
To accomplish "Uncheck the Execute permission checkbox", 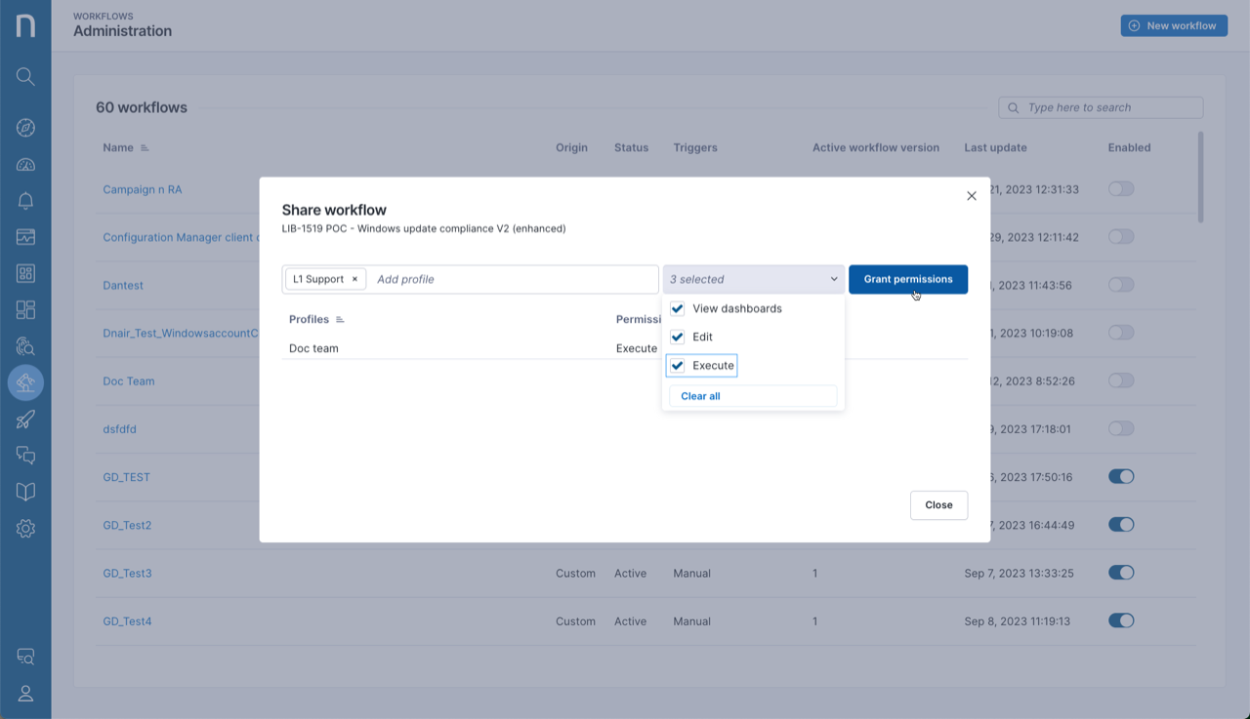I will pos(677,366).
